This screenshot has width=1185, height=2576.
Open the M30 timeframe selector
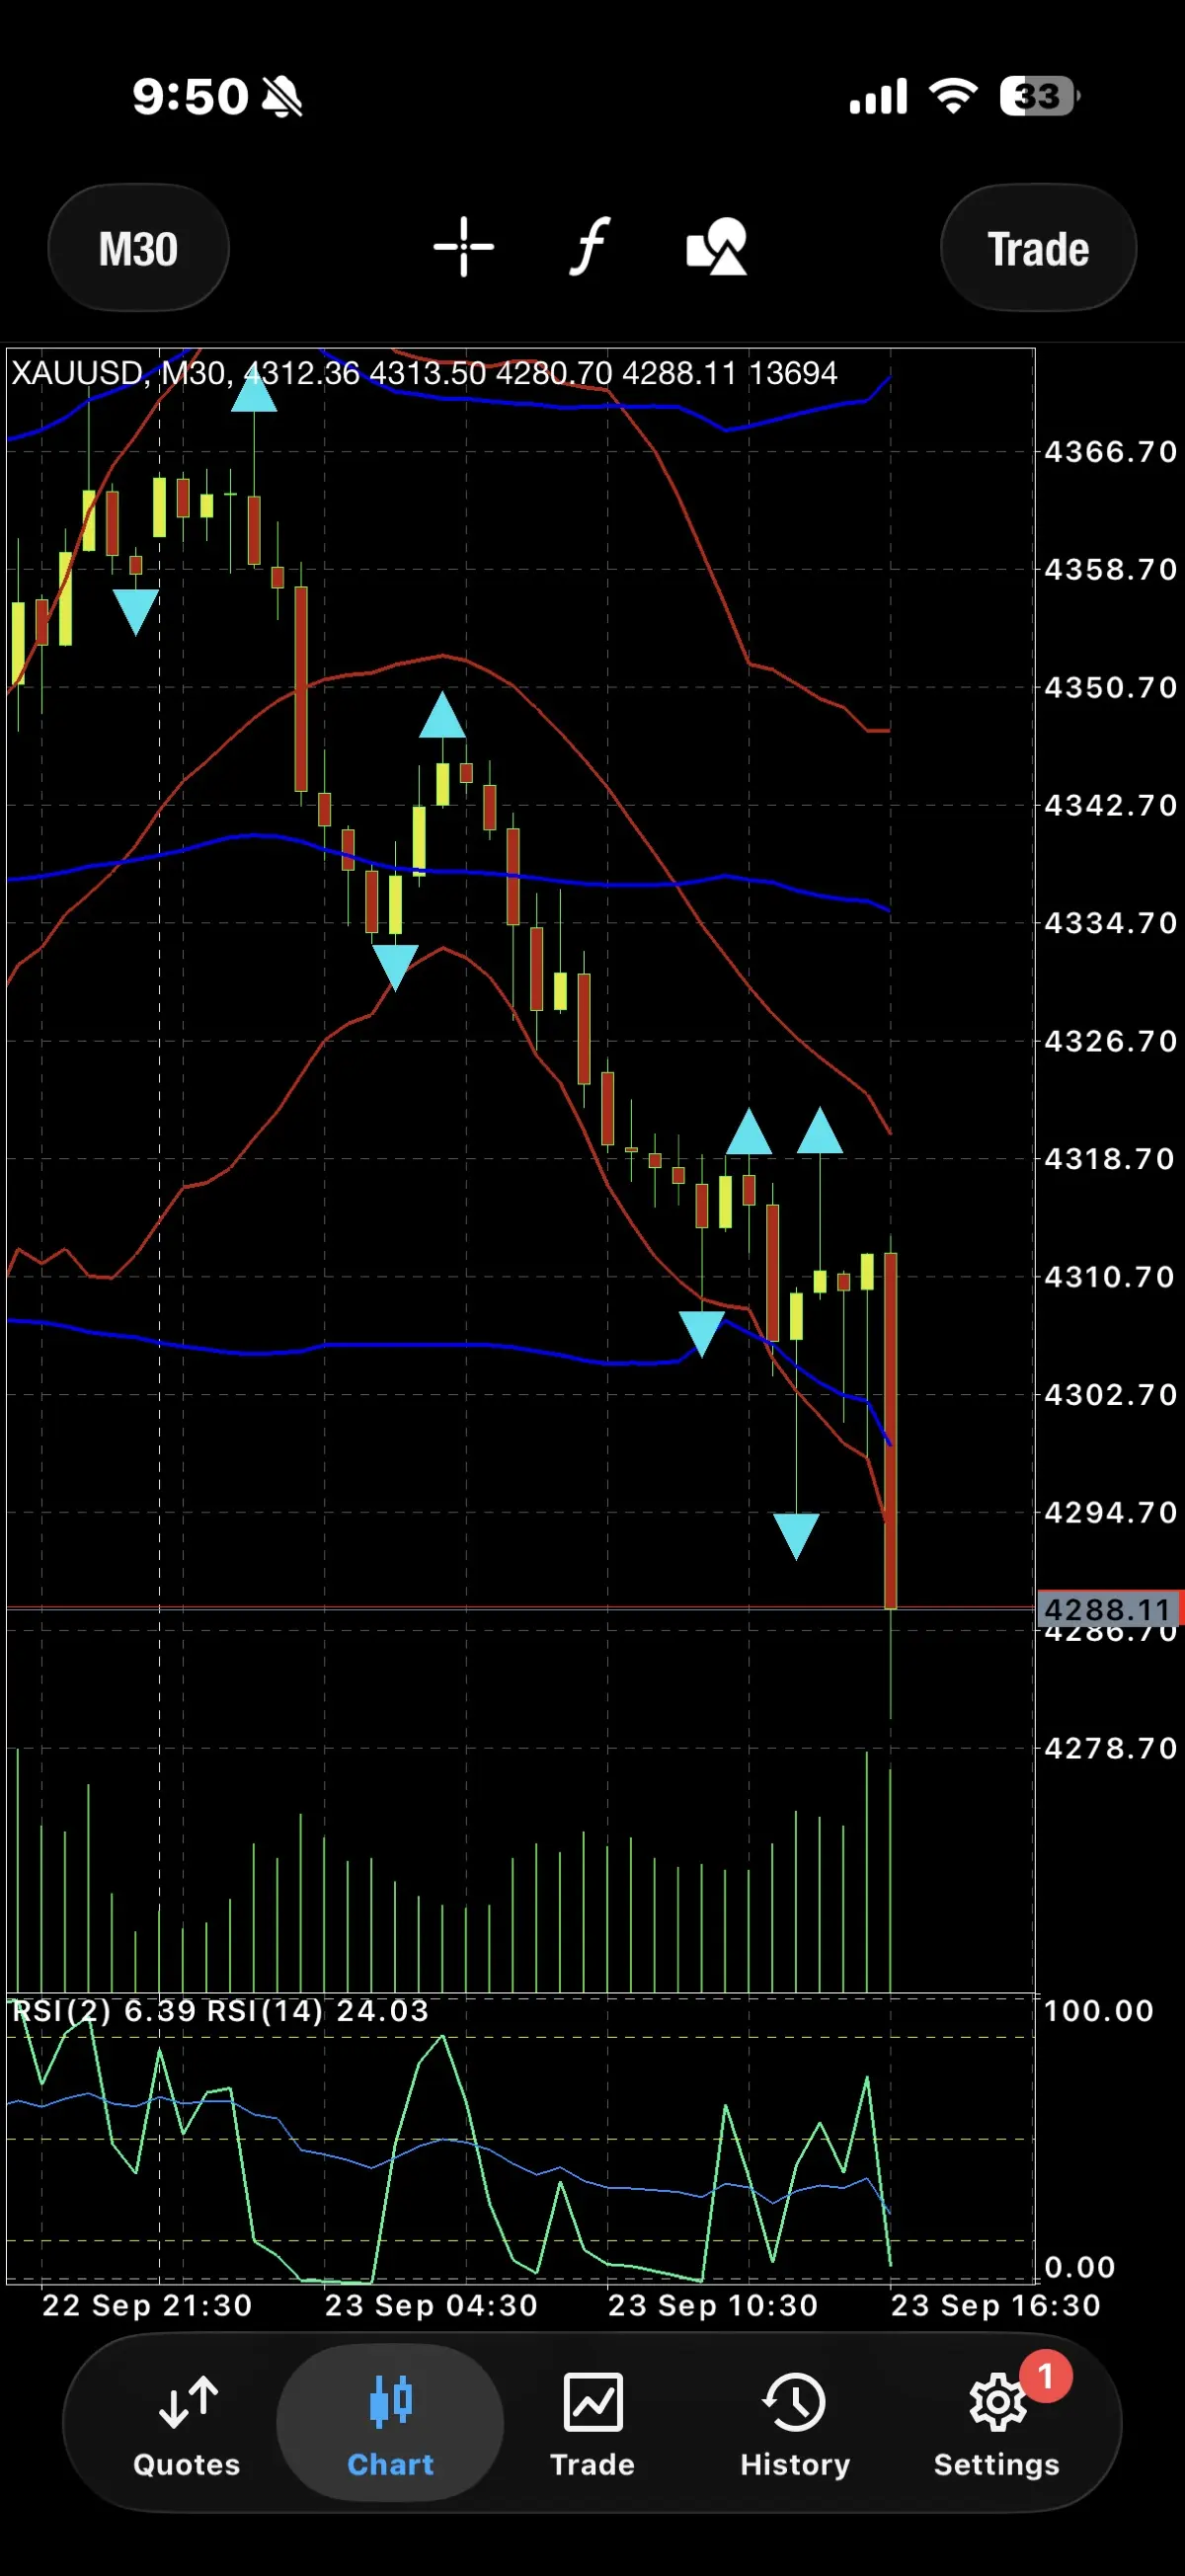coord(138,248)
